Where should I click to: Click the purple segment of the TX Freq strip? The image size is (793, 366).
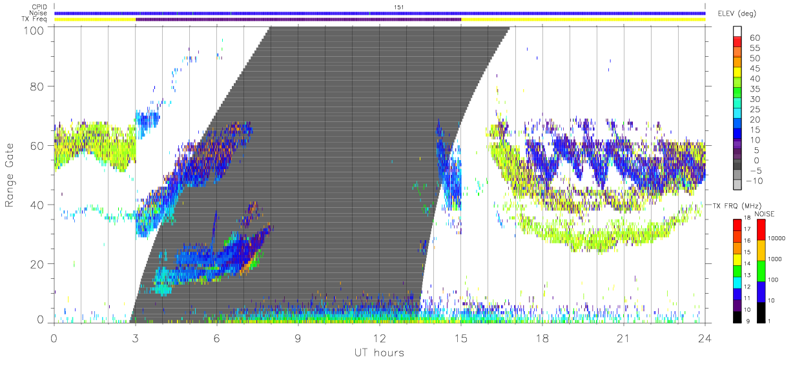[x=298, y=19]
